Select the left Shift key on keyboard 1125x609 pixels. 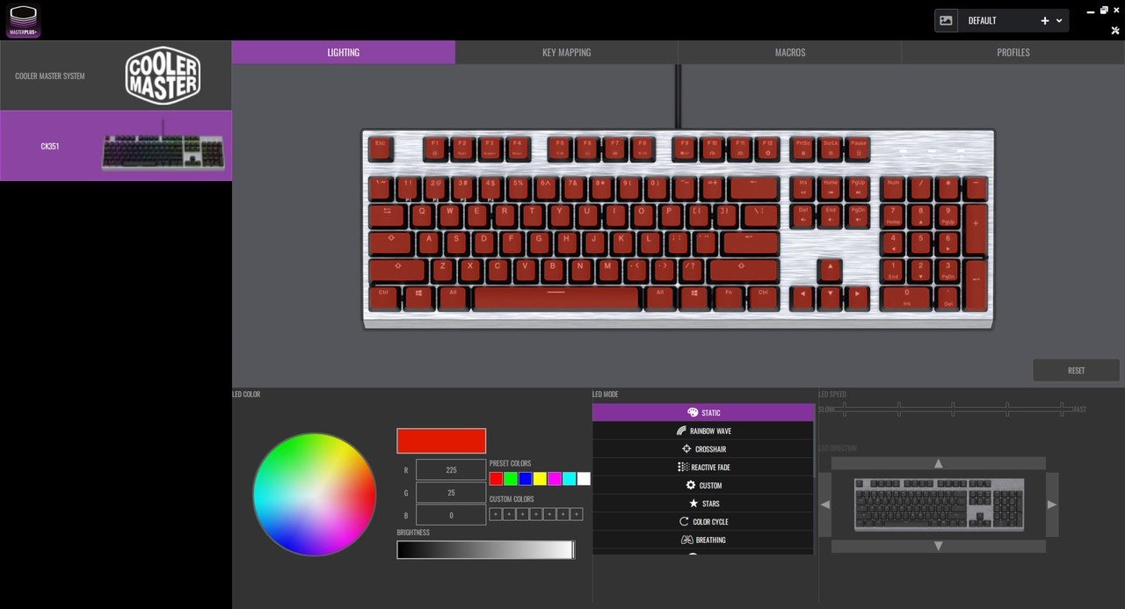pyautogui.click(x=398, y=270)
